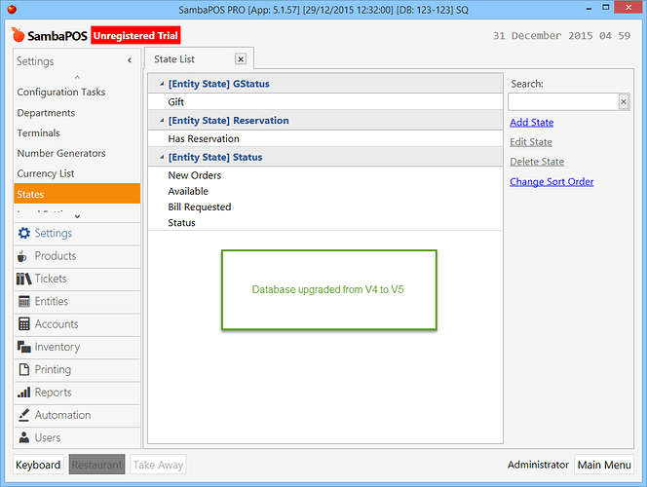Focus the Search input field

(x=563, y=101)
